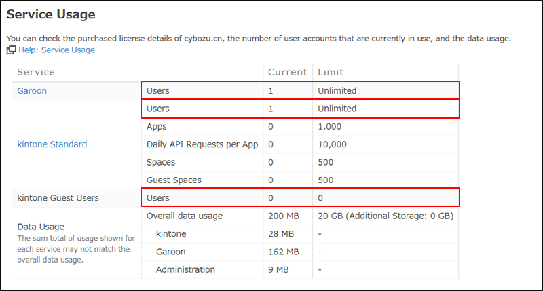Screen dimensions: 543x291
Task: Click the 1,000 Apps limit value
Action: point(329,126)
